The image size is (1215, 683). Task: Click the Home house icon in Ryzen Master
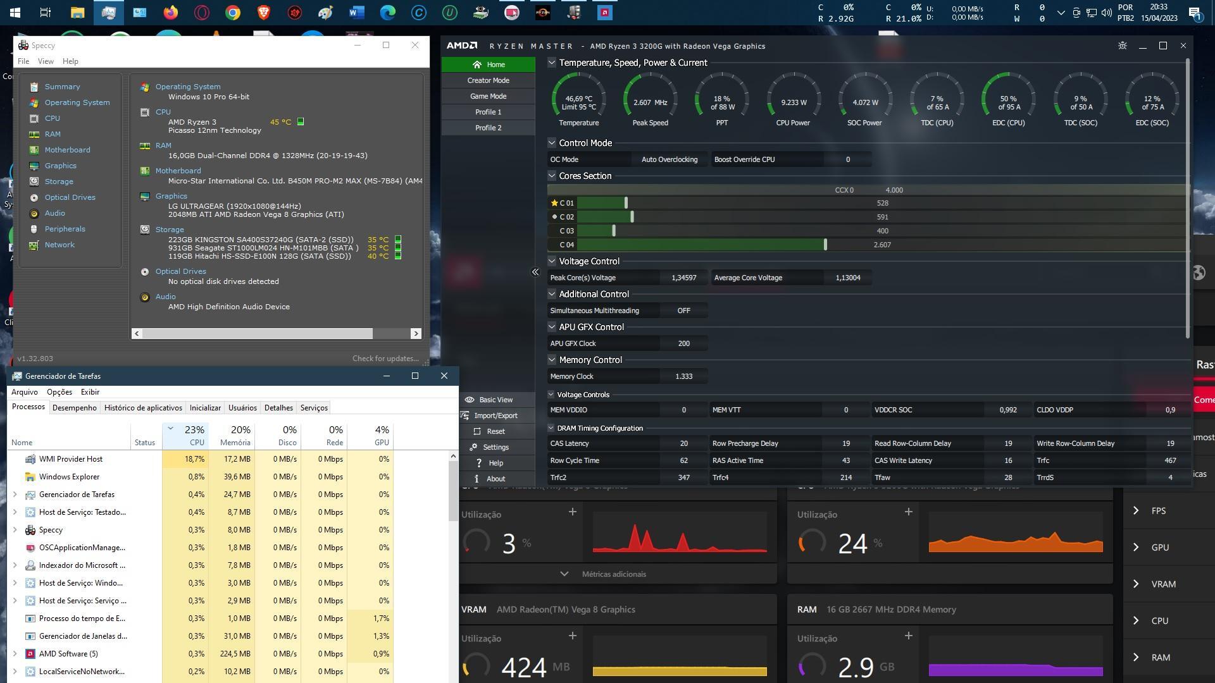477,65
